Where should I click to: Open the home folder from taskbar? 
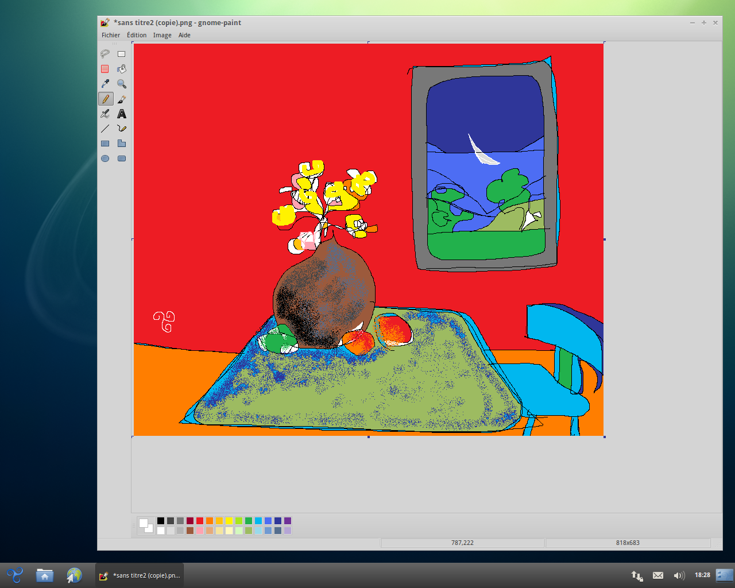pos(45,575)
